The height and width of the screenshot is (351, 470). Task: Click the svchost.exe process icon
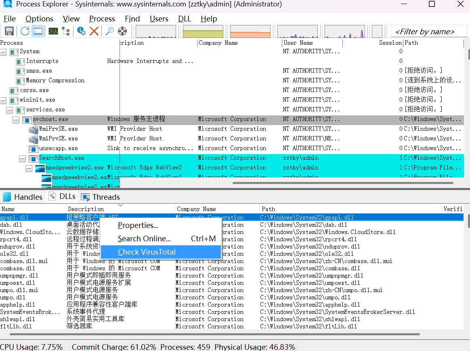pyautogui.click(x=27, y=120)
